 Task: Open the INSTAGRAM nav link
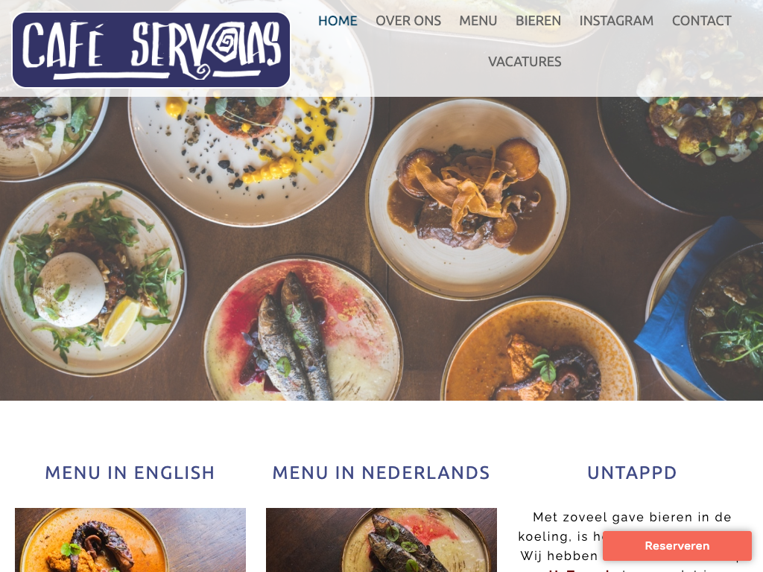click(616, 21)
